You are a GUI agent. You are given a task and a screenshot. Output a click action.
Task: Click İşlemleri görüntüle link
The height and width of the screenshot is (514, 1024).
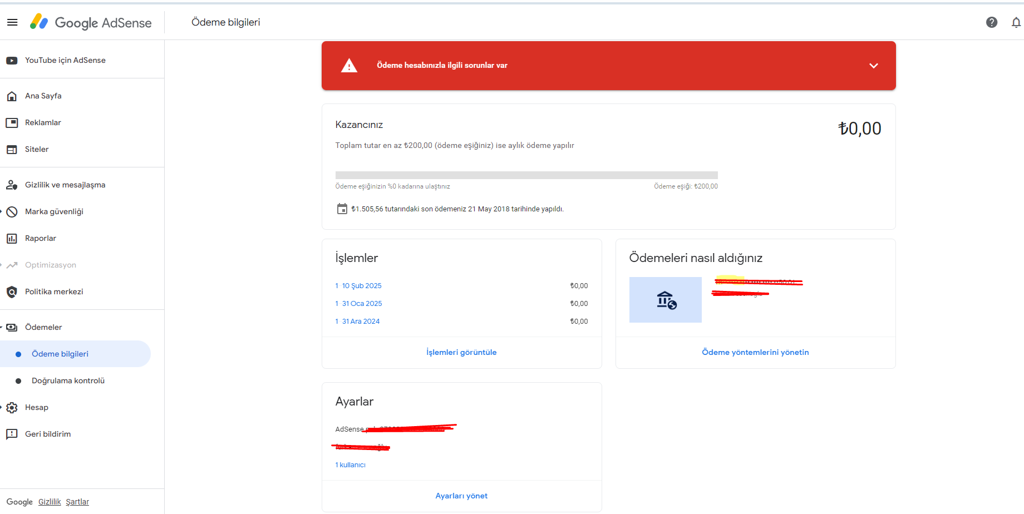pyautogui.click(x=461, y=352)
